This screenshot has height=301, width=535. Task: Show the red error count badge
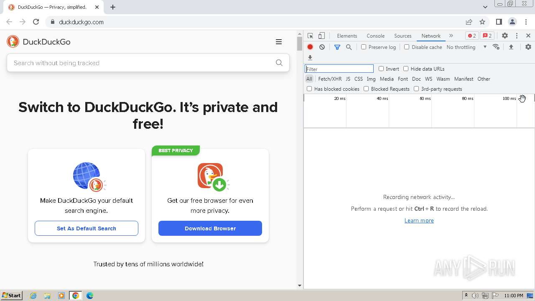[472, 36]
